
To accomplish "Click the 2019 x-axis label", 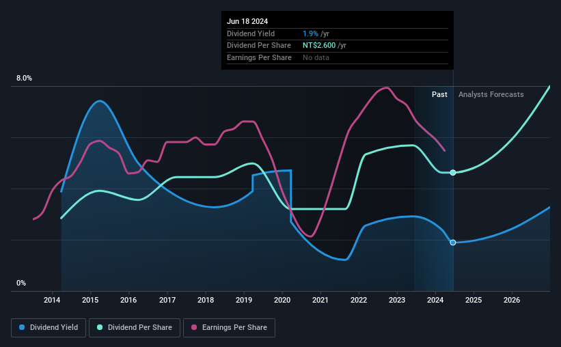I will 244,300.
